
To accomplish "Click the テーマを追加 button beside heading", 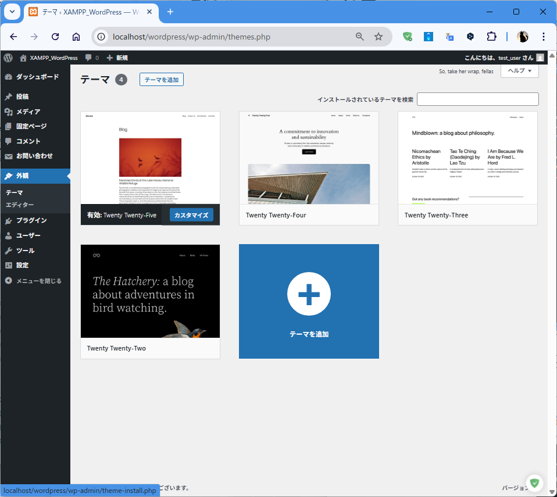I will click(x=161, y=80).
